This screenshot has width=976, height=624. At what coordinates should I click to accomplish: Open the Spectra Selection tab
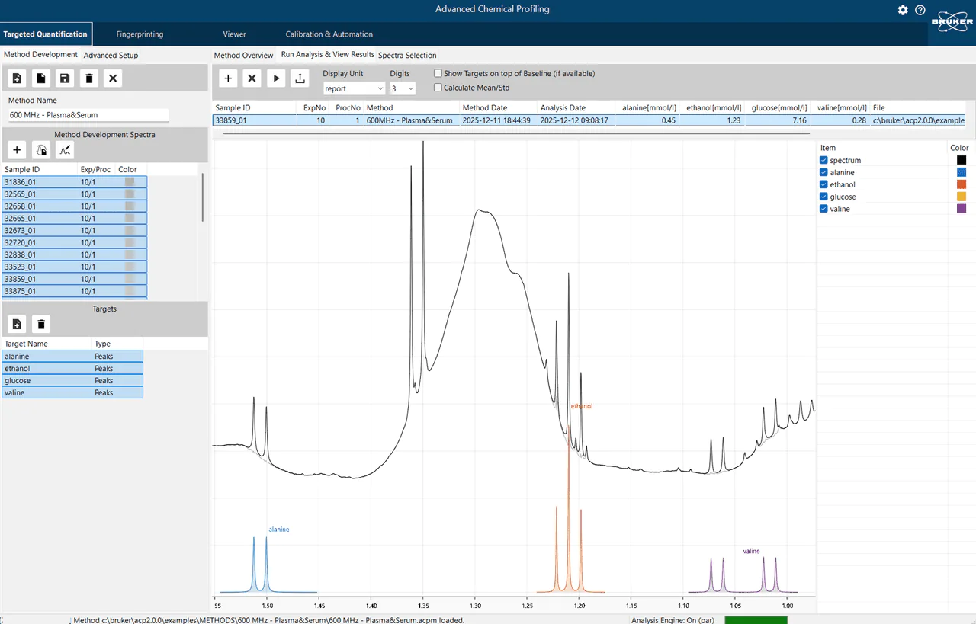click(x=407, y=56)
